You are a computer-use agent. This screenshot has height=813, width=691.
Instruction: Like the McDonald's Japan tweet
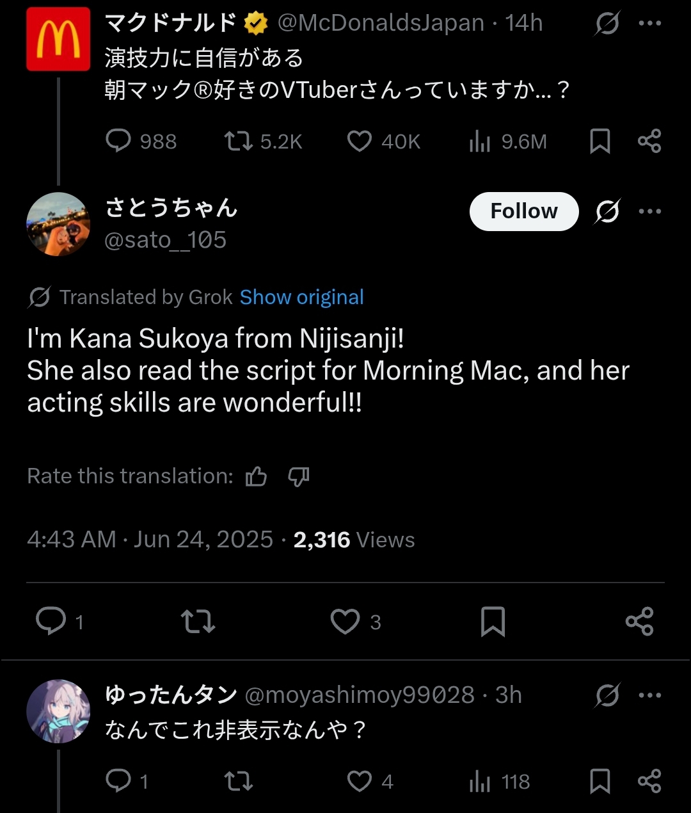(359, 141)
